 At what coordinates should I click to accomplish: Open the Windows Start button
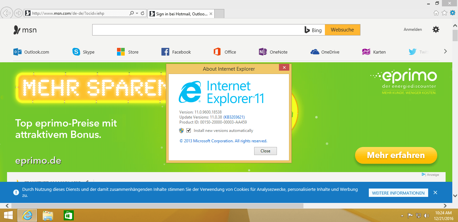(x=8, y=215)
